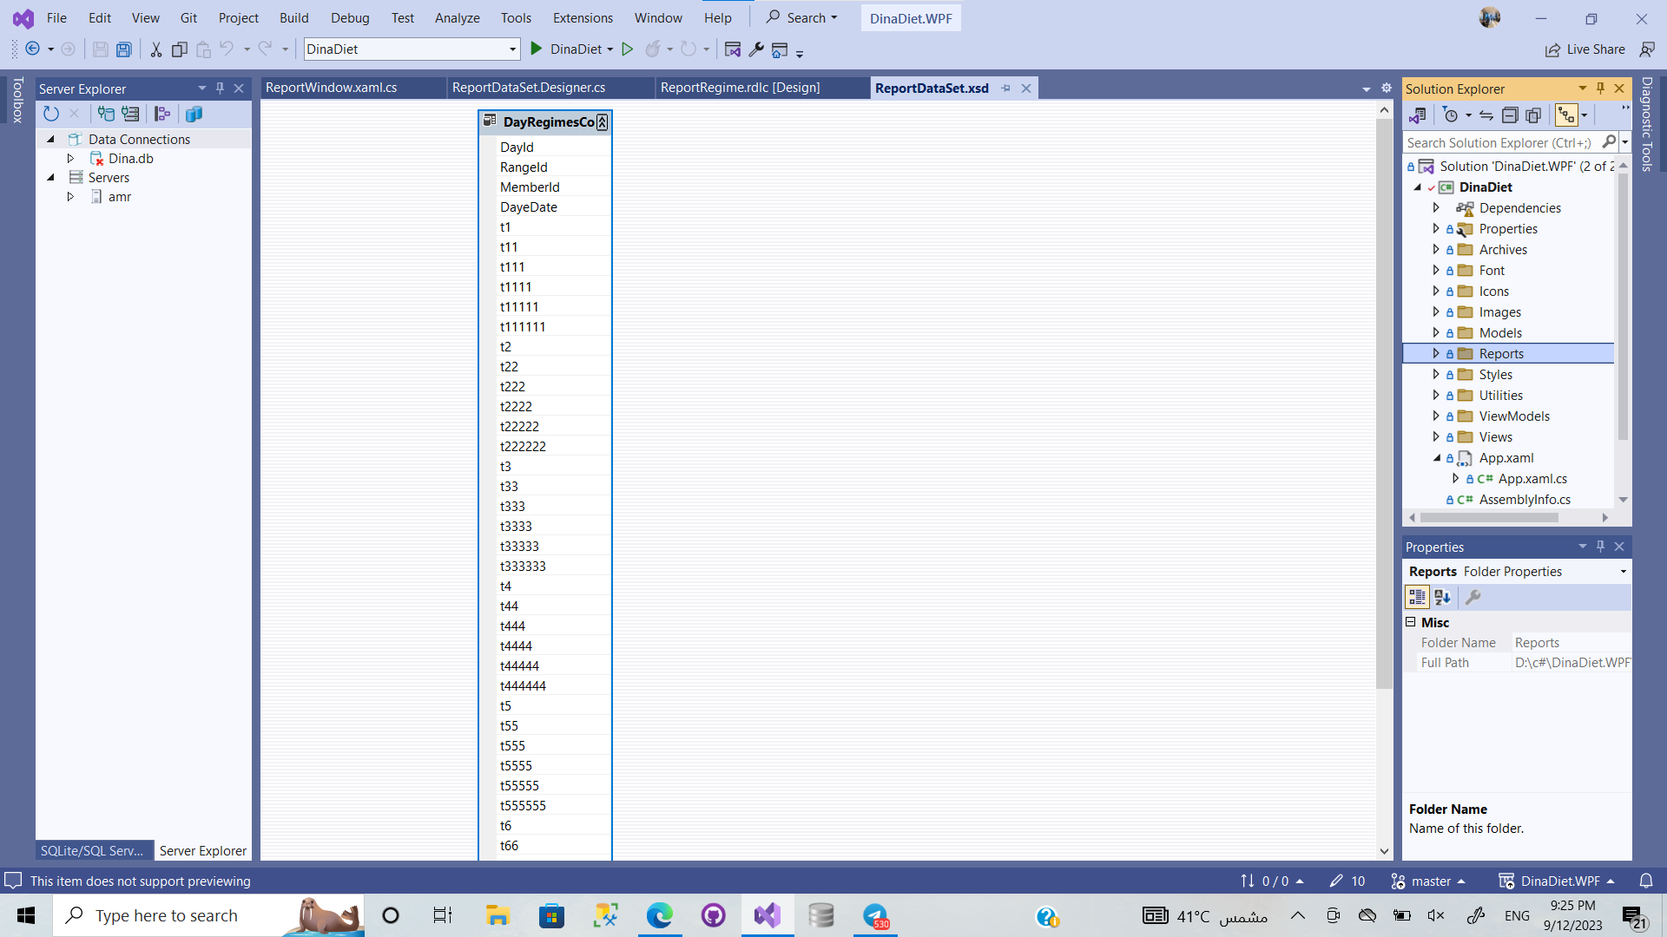
Task: Toggle pin on Properties panel
Action: pyautogui.click(x=1600, y=547)
